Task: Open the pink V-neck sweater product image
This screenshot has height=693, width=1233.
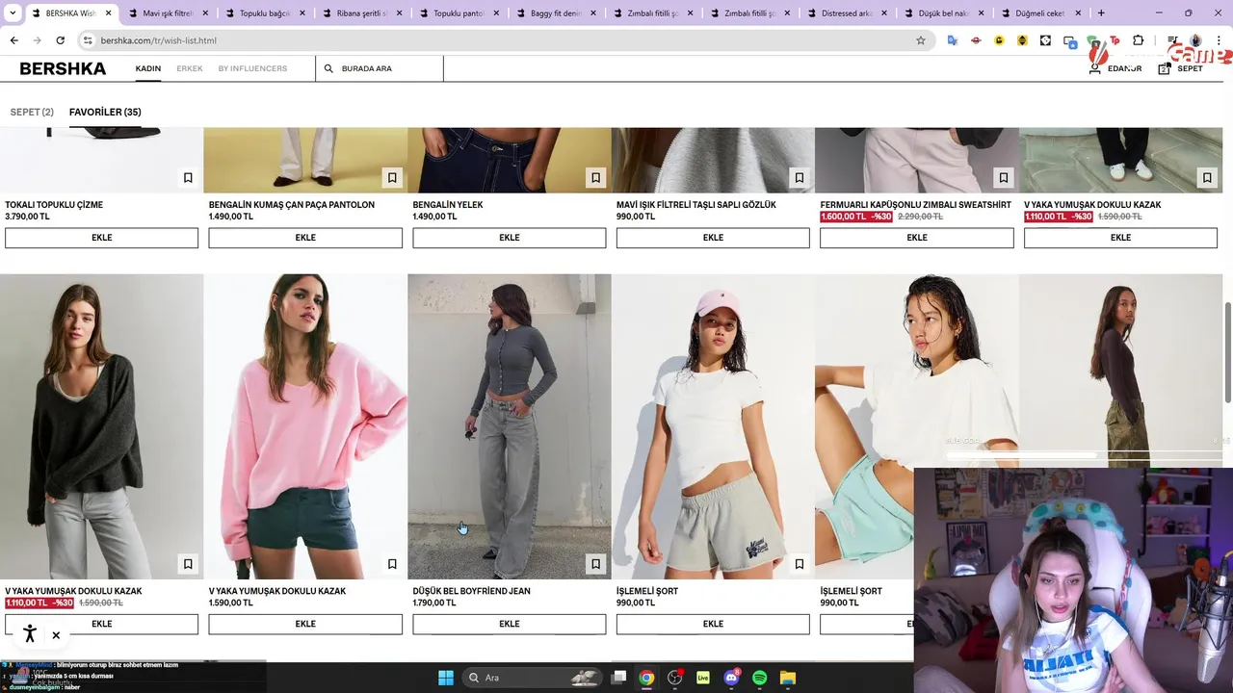Action: (305, 426)
